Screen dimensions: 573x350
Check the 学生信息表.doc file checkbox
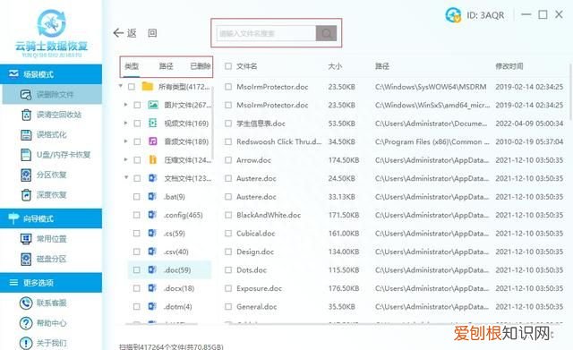coord(228,124)
